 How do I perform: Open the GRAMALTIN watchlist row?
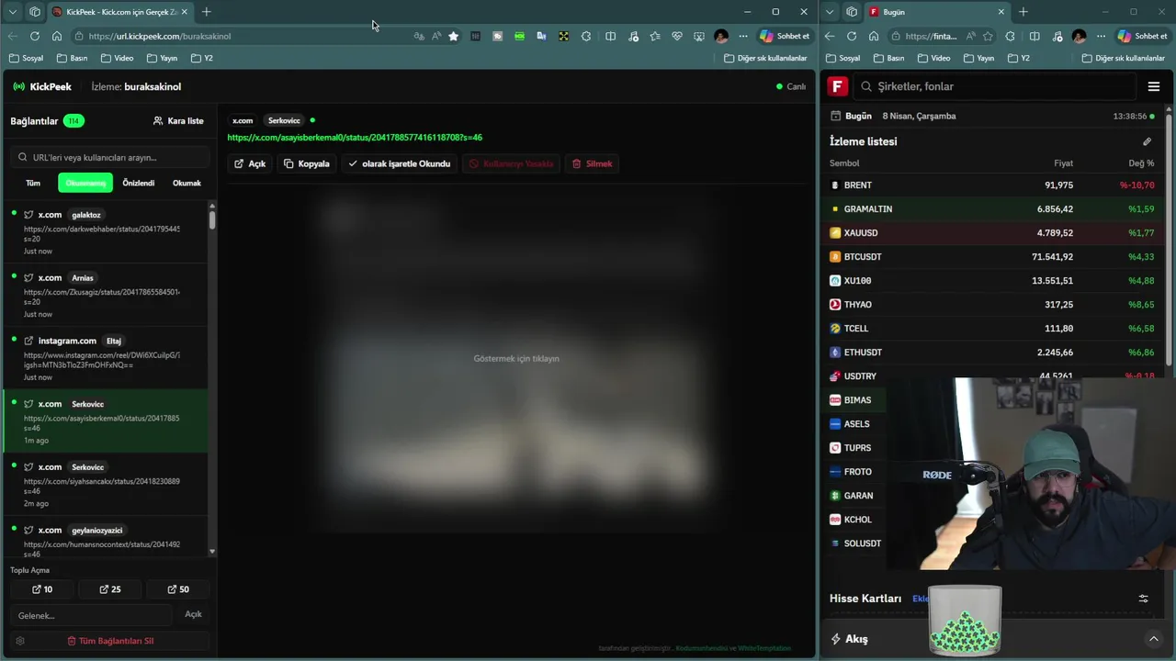[x=992, y=208]
